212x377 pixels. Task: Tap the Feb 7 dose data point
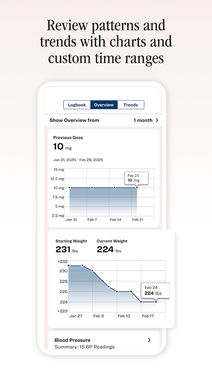[92, 187]
